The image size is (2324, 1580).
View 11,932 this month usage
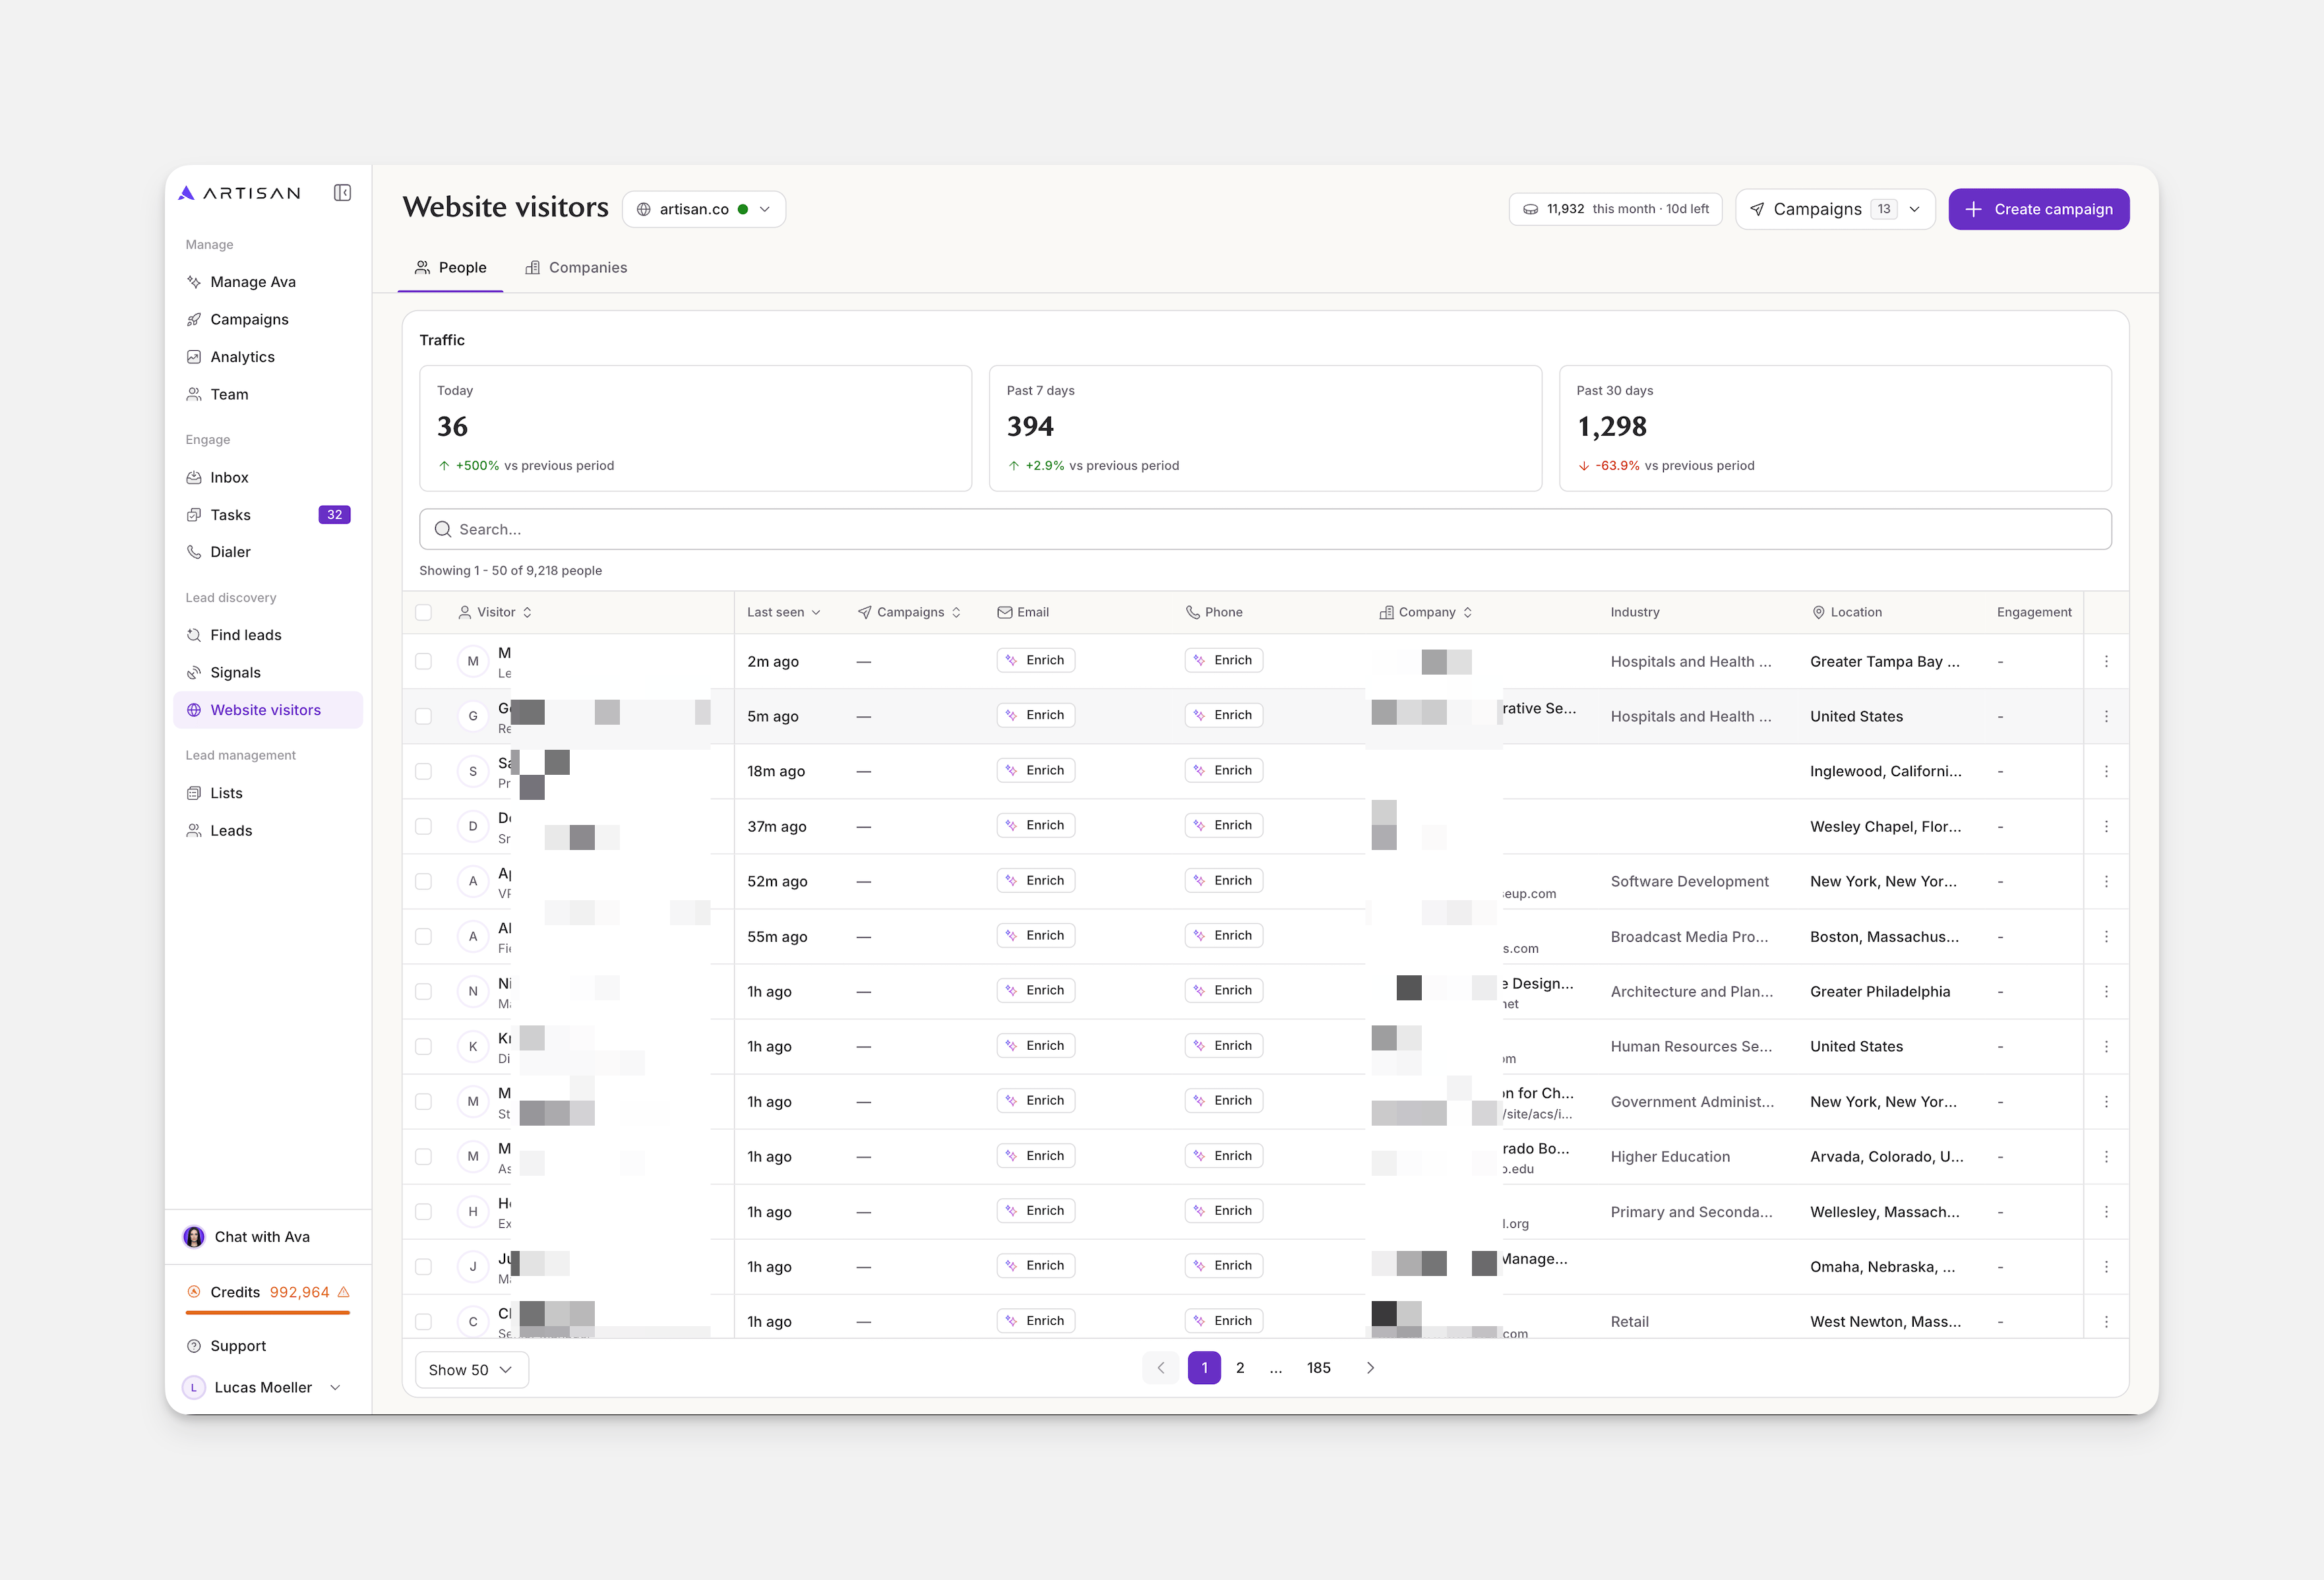[1615, 209]
